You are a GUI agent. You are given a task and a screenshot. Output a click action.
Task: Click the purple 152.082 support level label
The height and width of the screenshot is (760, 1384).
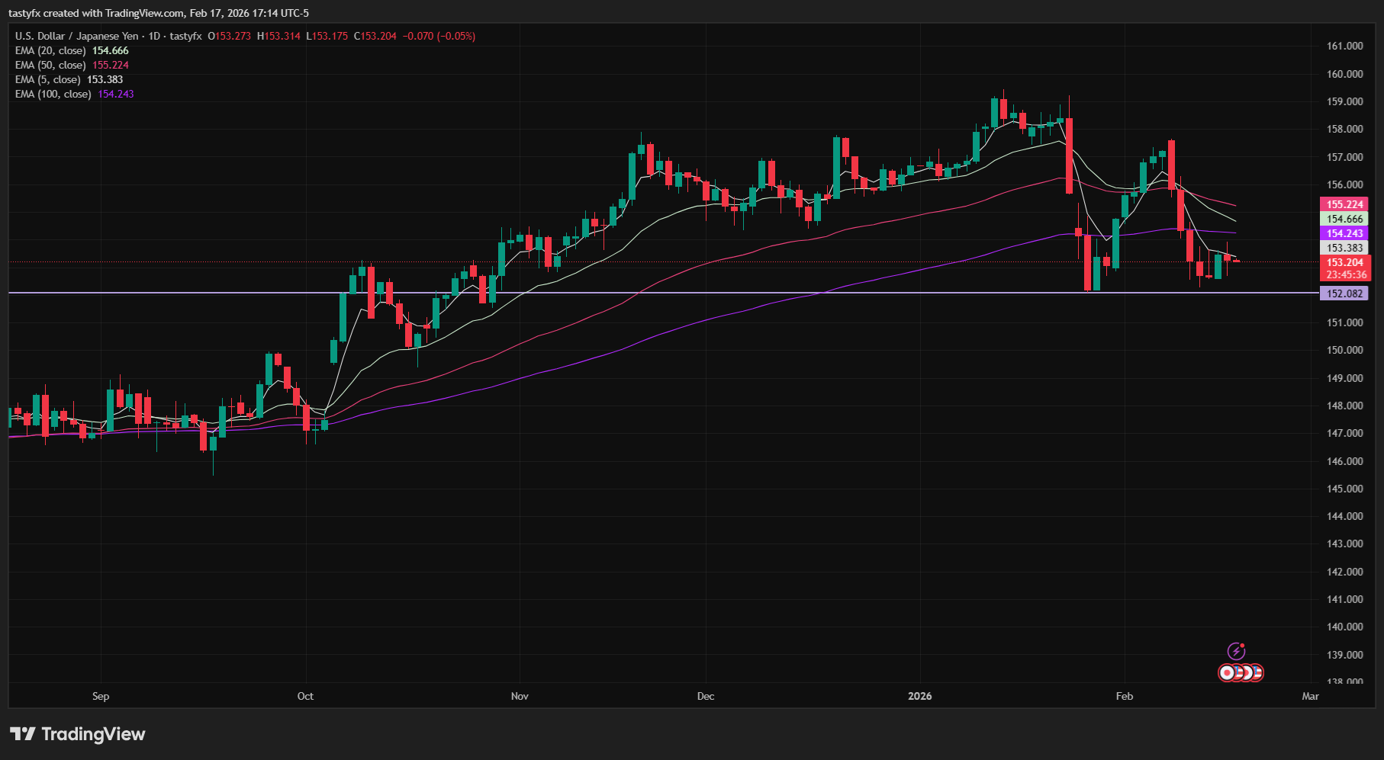pyautogui.click(x=1344, y=293)
